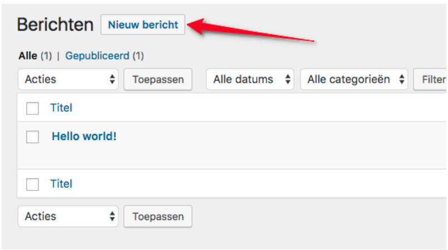448x250 pixels.
Task: Toggle the select-all checkbox in table footer
Action: [33, 184]
